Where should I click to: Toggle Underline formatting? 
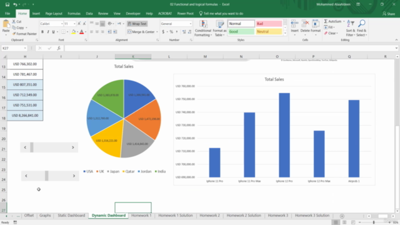pos(53,32)
